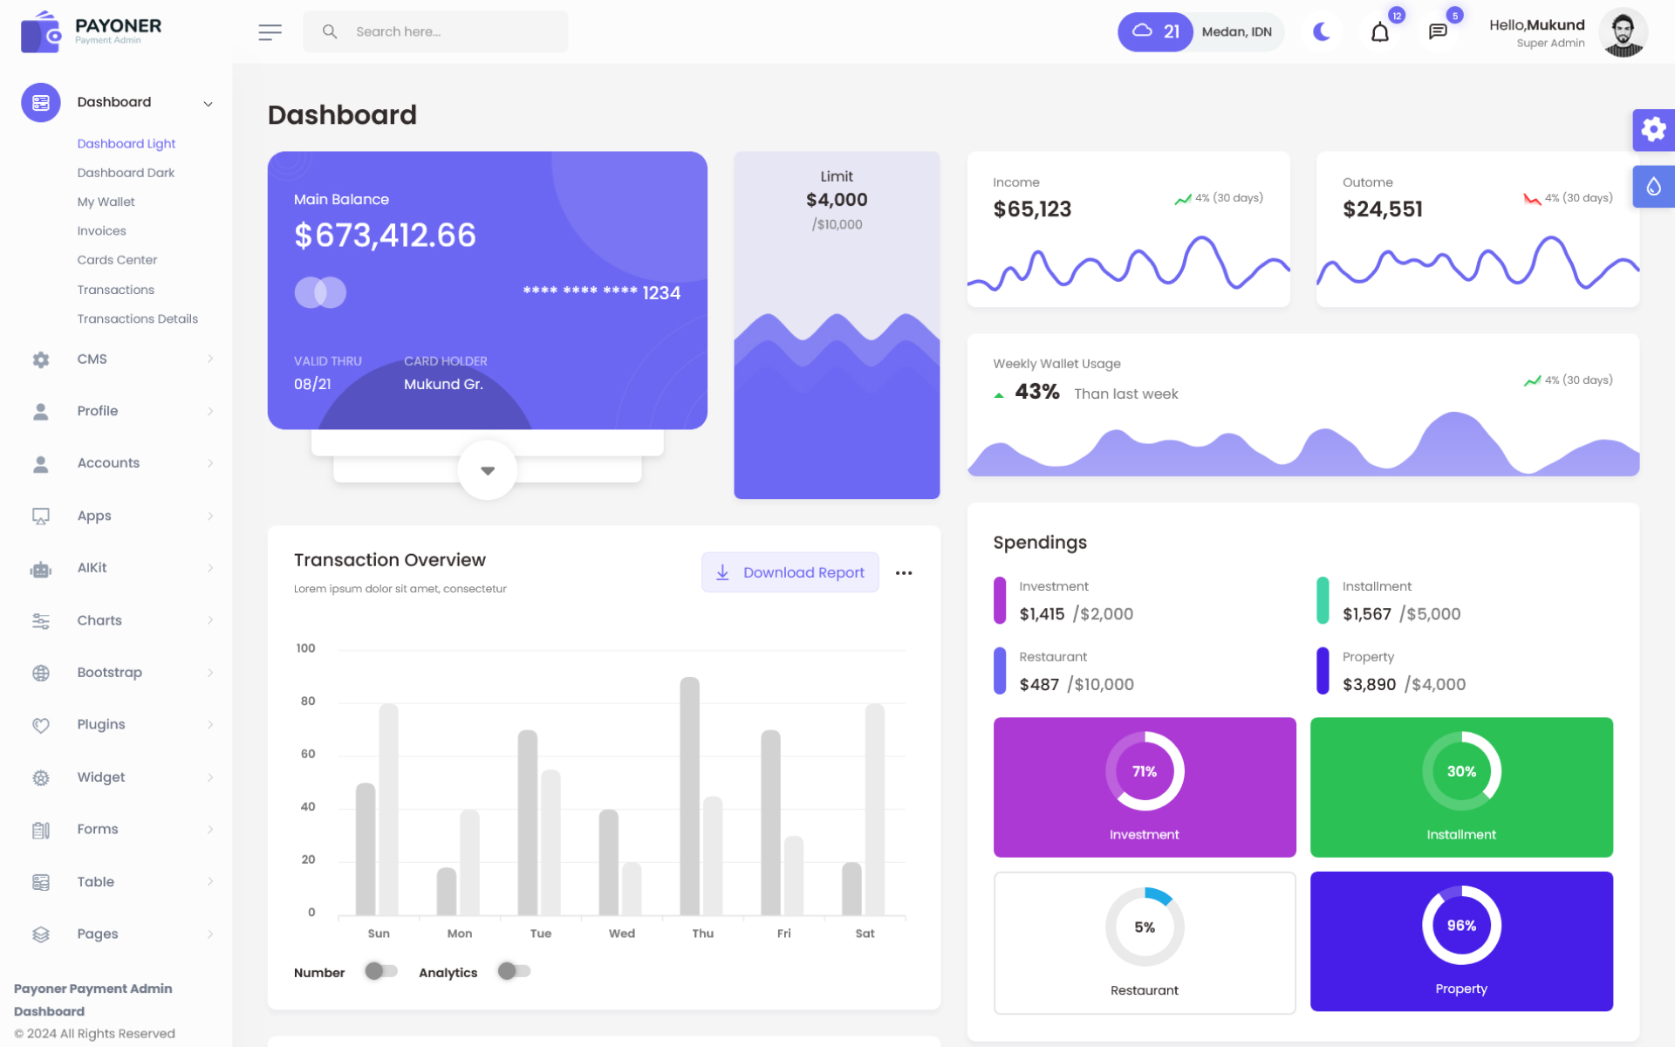Open the Dashboard Dark link
Image resolution: width=1675 pixels, height=1047 pixels.
pos(126,173)
